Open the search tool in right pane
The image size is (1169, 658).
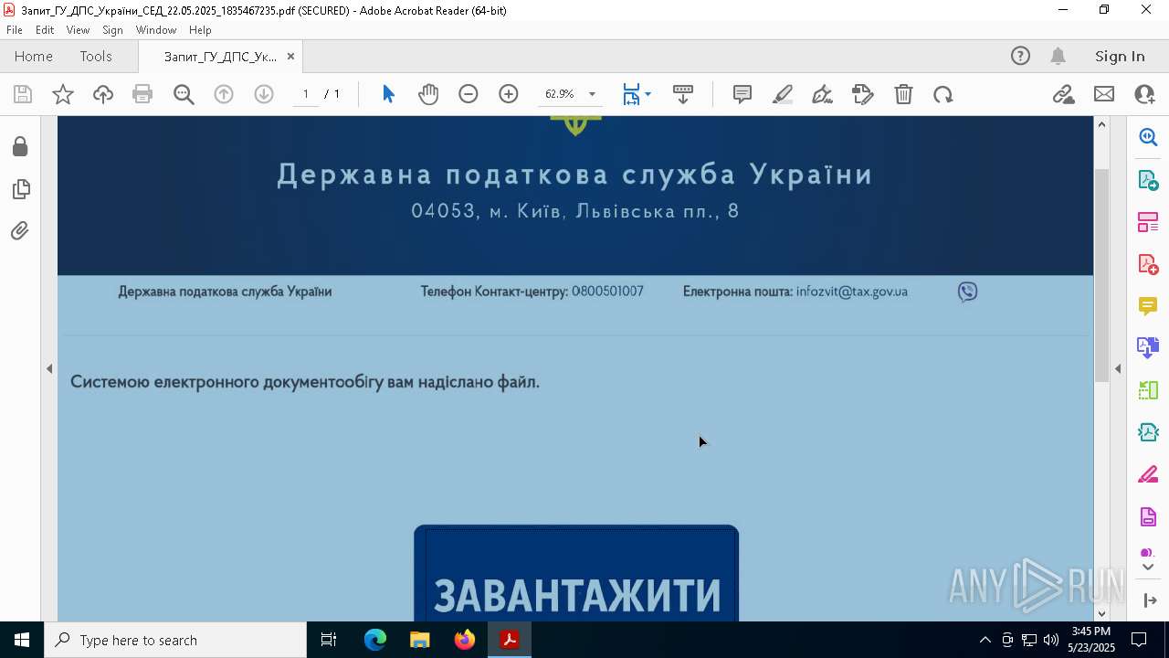(1148, 137)
